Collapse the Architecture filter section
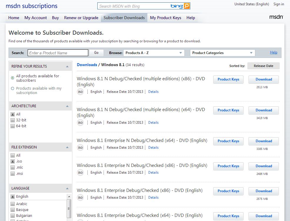This screenshot has width=290, height=221. click(x=67, y=106)
